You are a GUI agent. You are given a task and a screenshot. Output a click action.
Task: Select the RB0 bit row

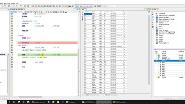point(170,75)
